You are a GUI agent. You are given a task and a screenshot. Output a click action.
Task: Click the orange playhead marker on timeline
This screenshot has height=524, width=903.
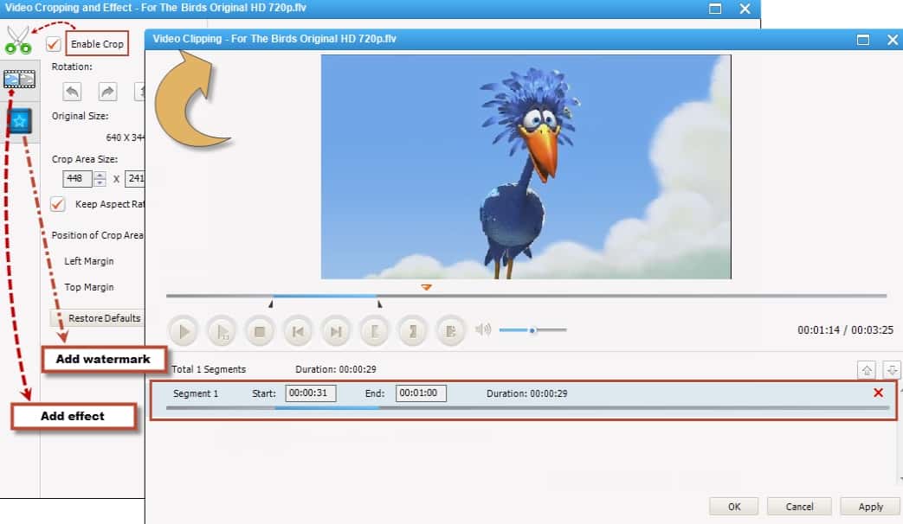coord(426,287)
